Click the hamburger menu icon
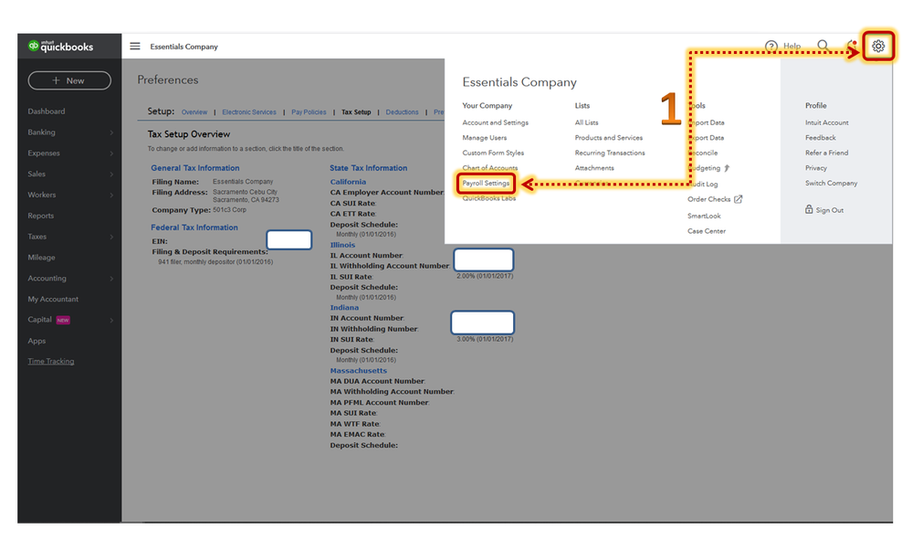912x540 pixels. pyautogui.click(x=135, y=46)
